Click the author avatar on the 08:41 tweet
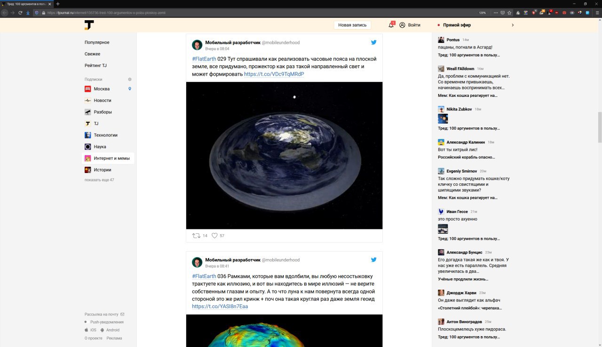 point(197,262)
